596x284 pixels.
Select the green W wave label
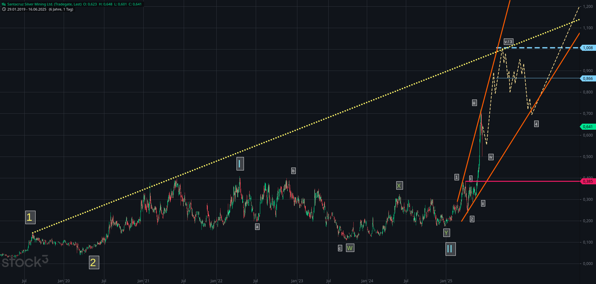(x=350, y=248)
